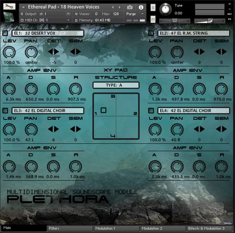
Task: Open EL4 42 EL DIGITAL CHOIR selector
Action: [x=193, y=111]
